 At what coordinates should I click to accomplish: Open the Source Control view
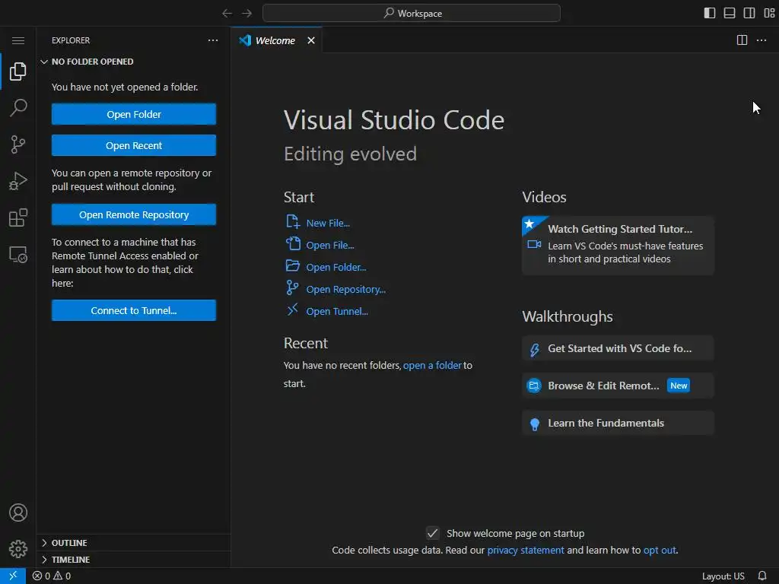click(x=18, y=144)
